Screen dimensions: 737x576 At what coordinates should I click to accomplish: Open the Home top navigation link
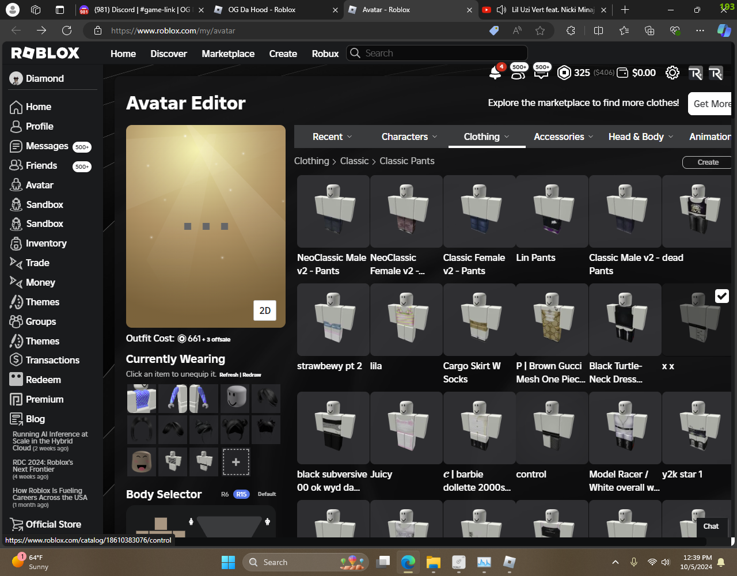[x=123, y=54]
